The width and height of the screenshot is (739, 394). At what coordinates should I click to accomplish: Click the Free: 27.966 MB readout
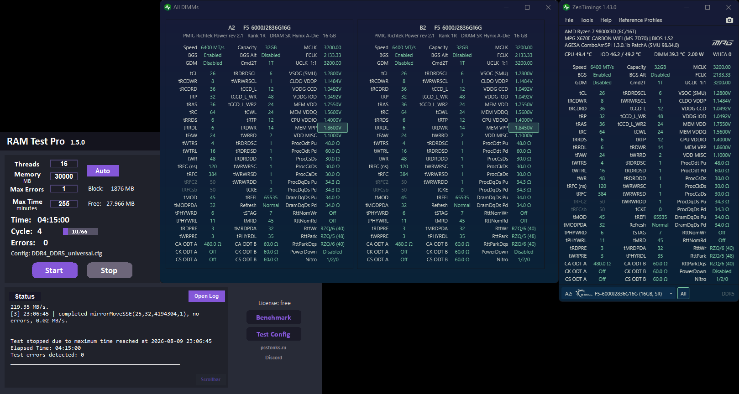tap(111, 204)
